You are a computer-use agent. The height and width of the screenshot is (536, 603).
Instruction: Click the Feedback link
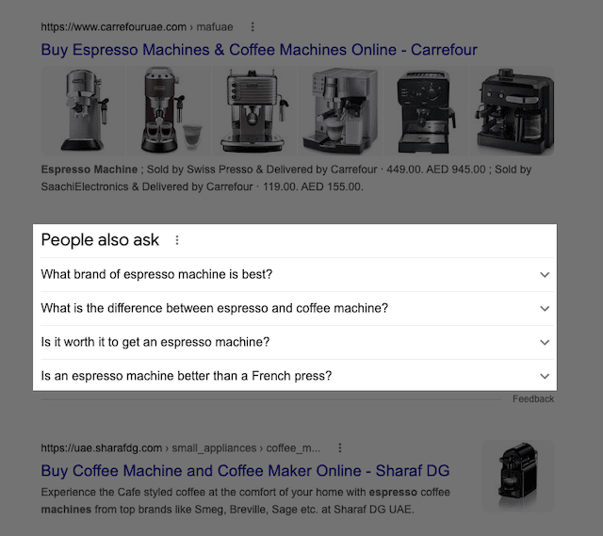(x=533, y=399)
